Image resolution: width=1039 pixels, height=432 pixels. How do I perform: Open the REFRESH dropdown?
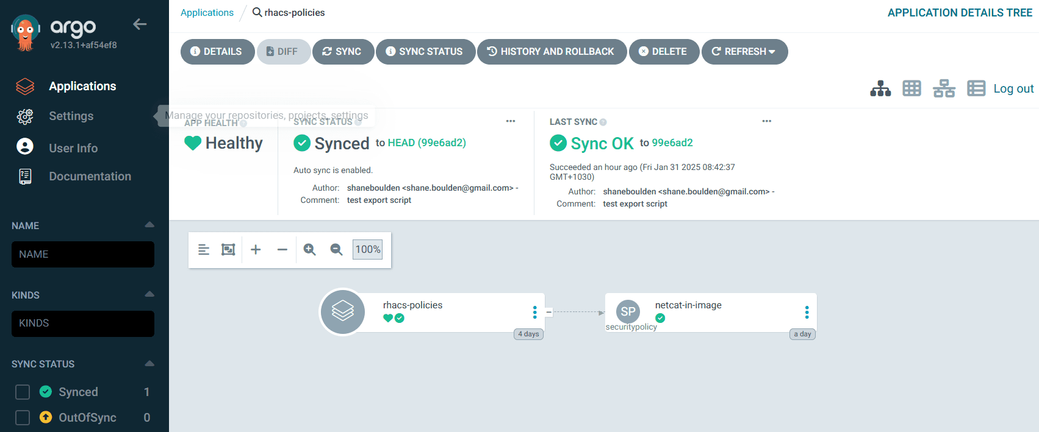(745, 52)
